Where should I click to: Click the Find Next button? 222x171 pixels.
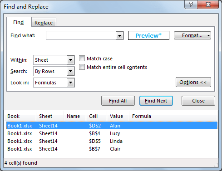click(x=156, y=101)
